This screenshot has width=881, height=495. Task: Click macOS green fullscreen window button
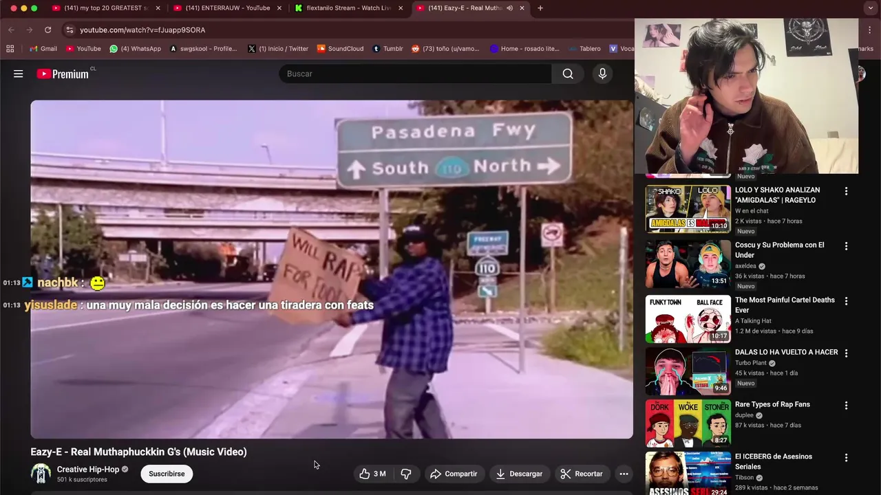click(34, 8)
